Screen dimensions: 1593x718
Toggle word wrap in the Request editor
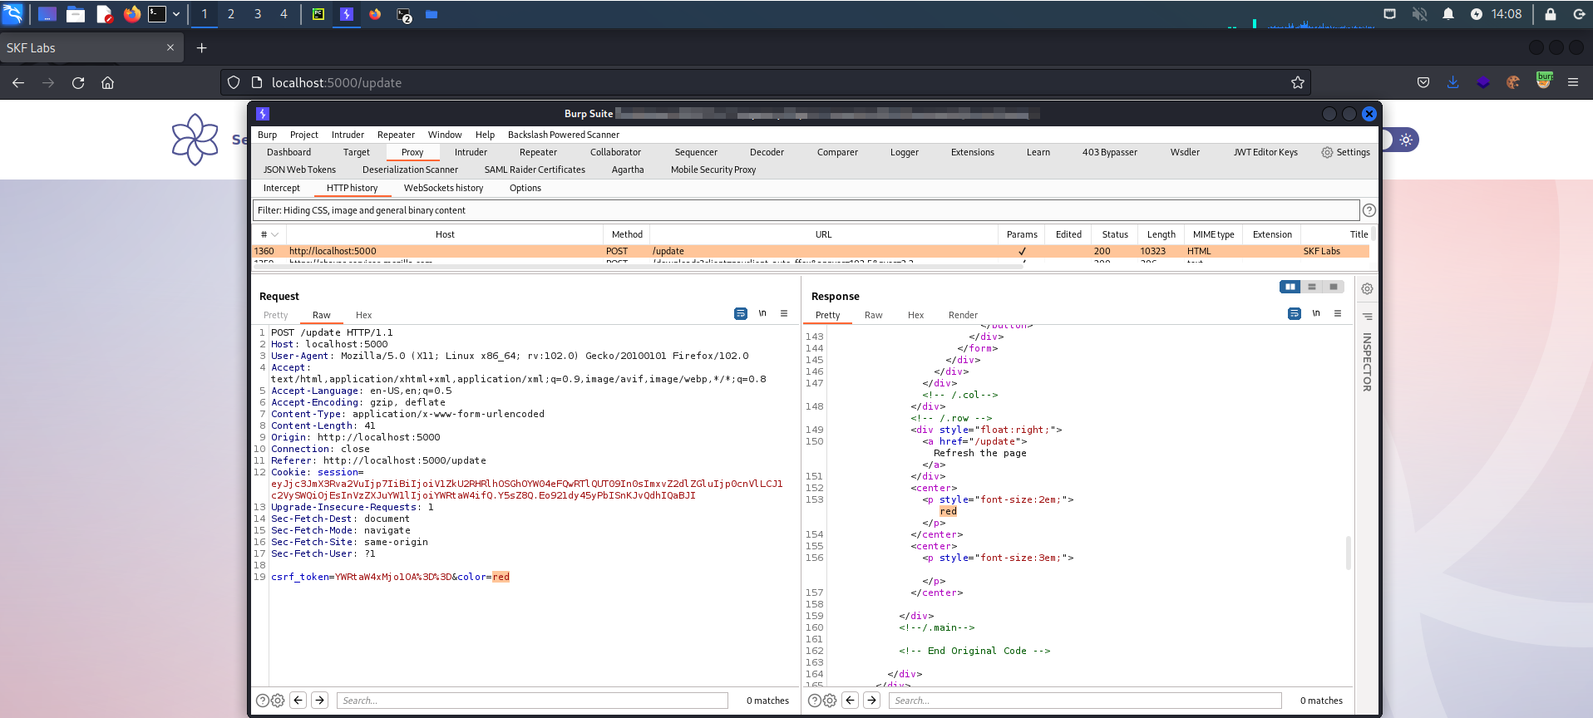(740, 313)
